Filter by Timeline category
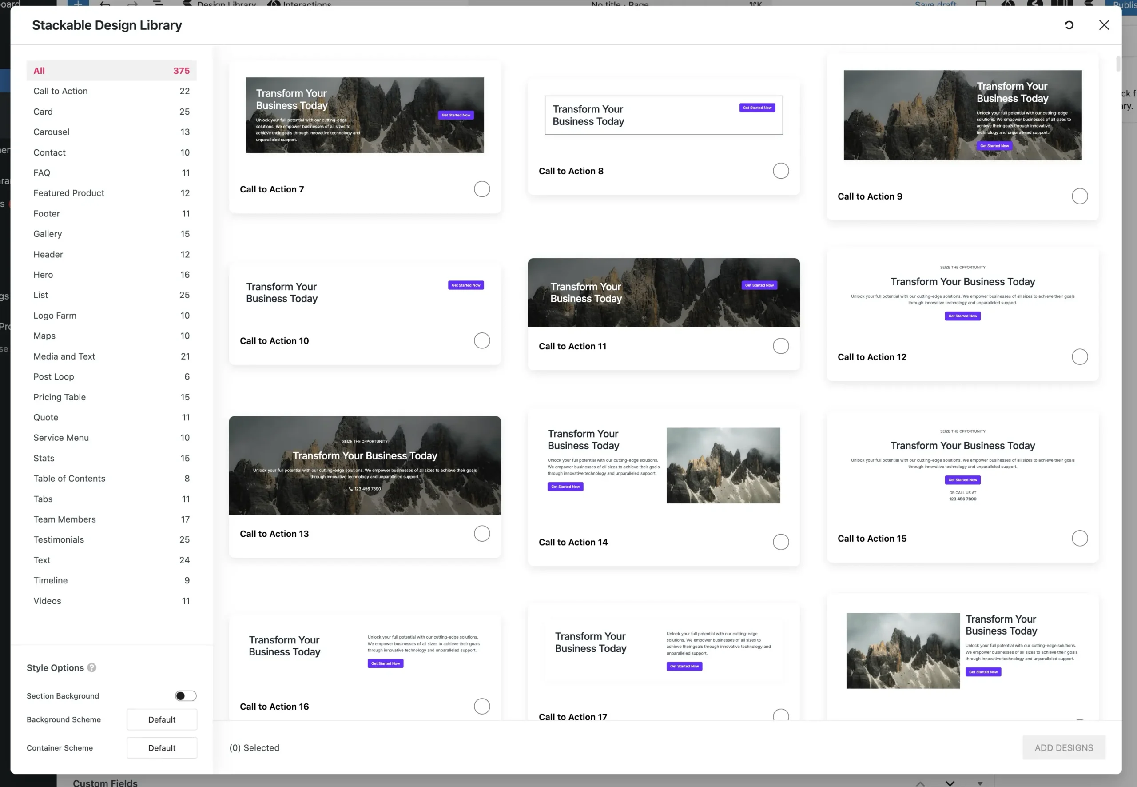The height and width of the screenshot is (787, 1137). [x=111, y=580]
